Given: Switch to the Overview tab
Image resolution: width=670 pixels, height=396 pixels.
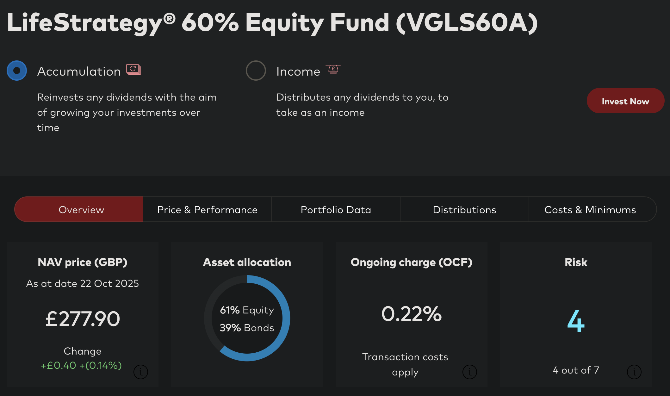Looking at the screenshot, I should (x=81, y=209).
